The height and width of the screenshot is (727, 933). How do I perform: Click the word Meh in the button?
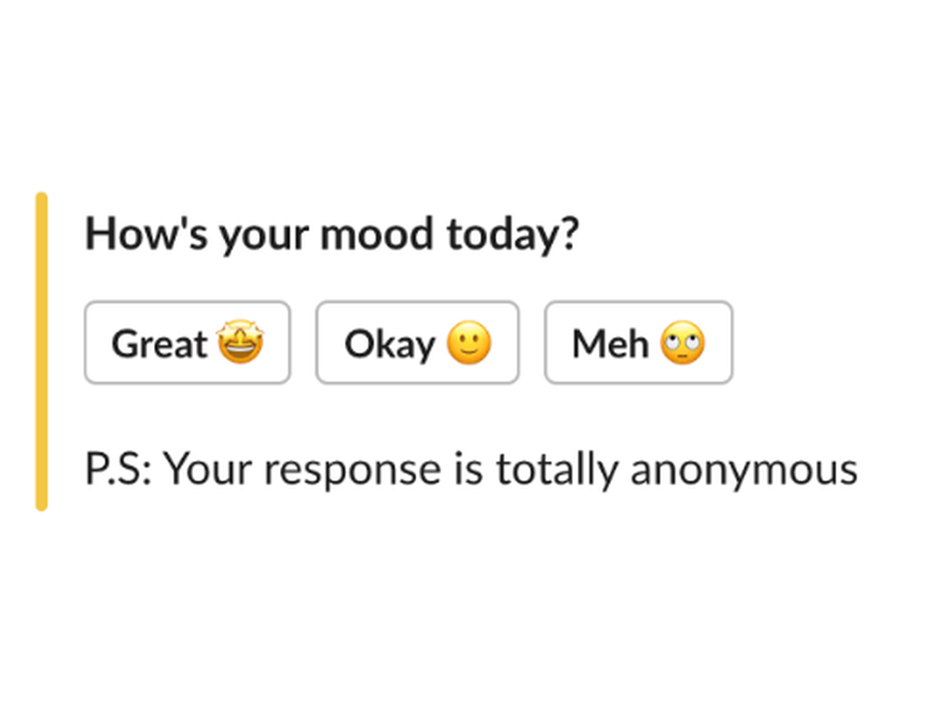610,343
